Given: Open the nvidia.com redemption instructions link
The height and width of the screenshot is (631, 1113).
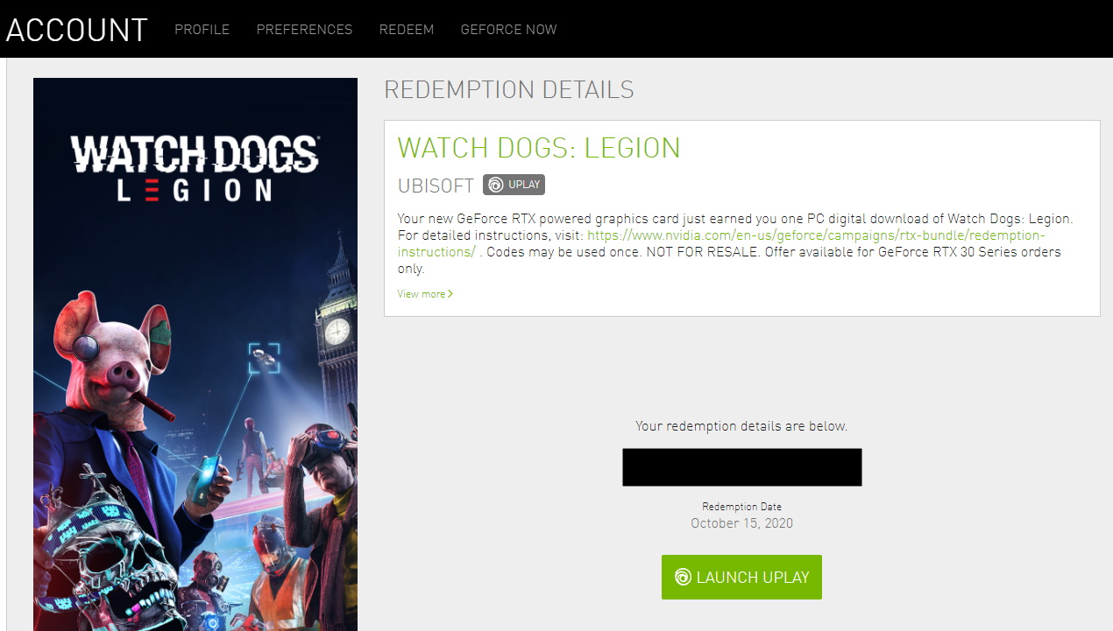Looking at the screenshot, I should pyautogui.click(x=721, y=243).
